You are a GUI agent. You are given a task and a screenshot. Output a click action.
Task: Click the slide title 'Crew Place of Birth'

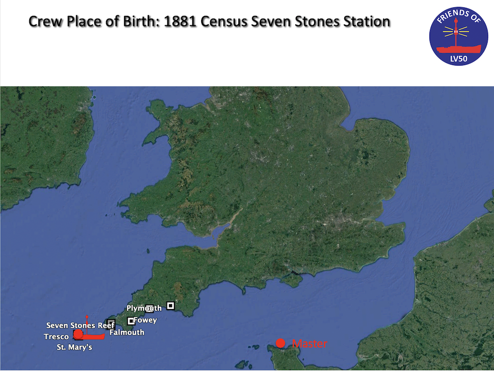[210, 21]
